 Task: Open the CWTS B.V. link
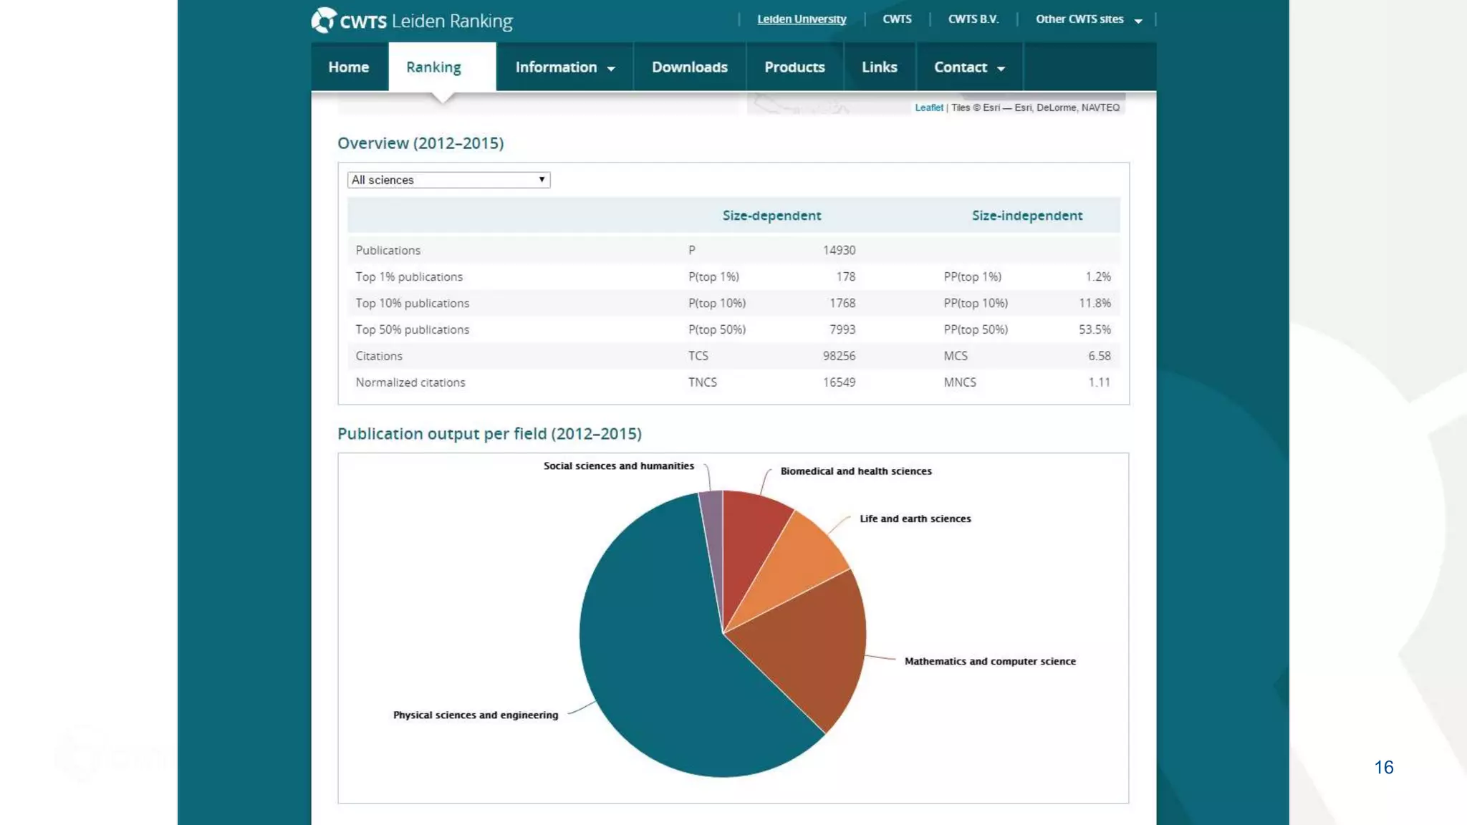point(973,19)
